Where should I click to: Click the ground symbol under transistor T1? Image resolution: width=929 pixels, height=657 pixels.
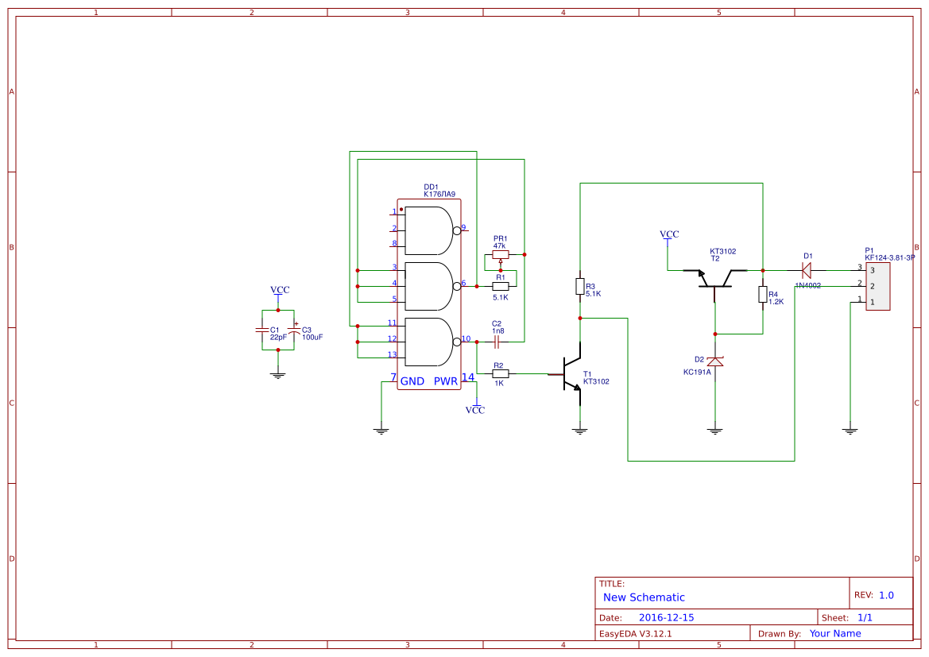580,431
